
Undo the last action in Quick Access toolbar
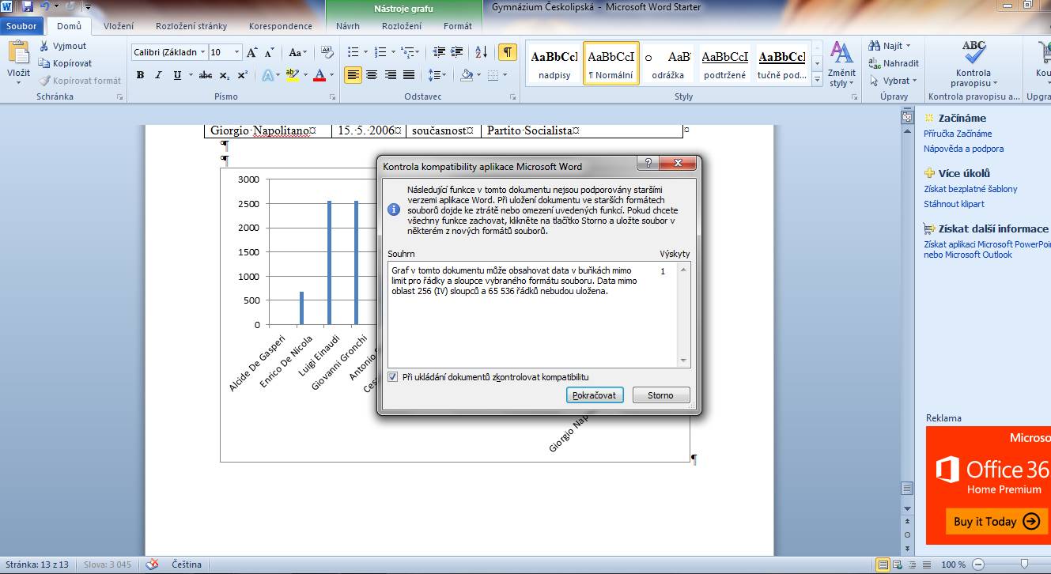[x=45, y=7]
